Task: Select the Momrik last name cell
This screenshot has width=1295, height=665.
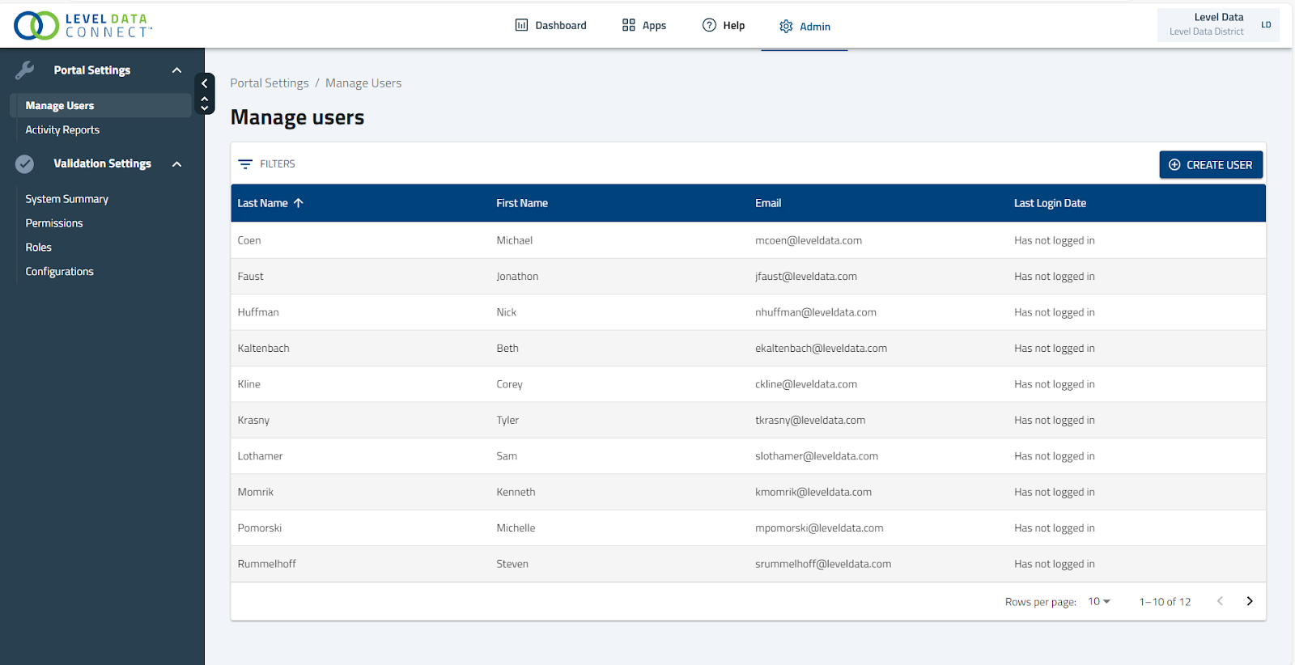Action: (255, 492)
